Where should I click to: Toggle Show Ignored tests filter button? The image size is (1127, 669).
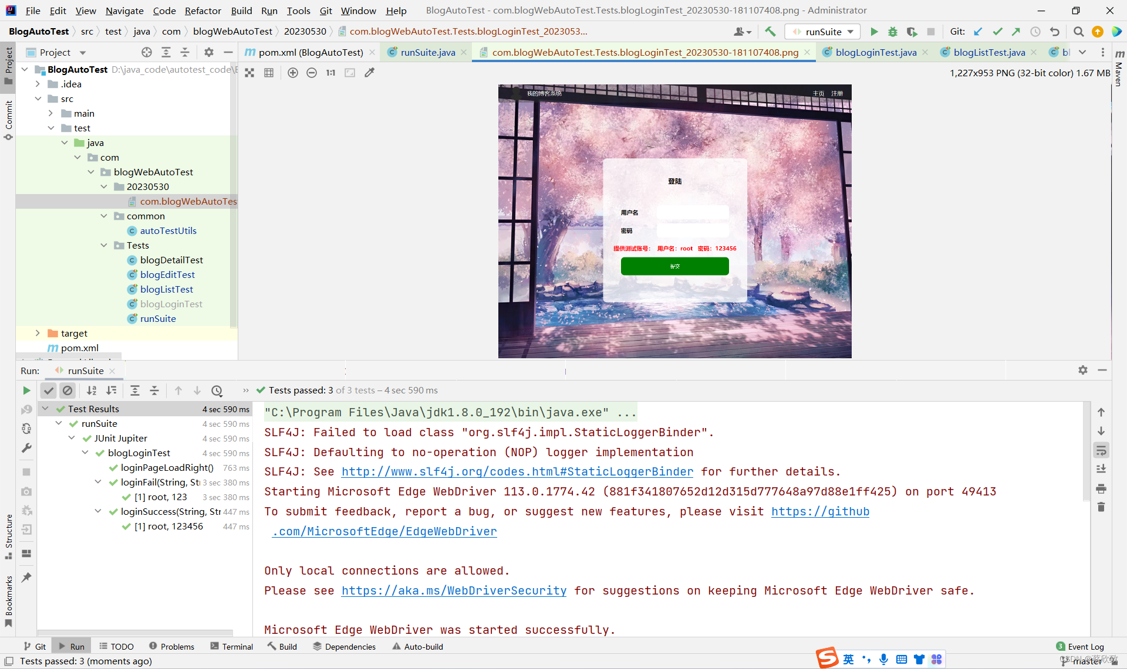[68, 390]
